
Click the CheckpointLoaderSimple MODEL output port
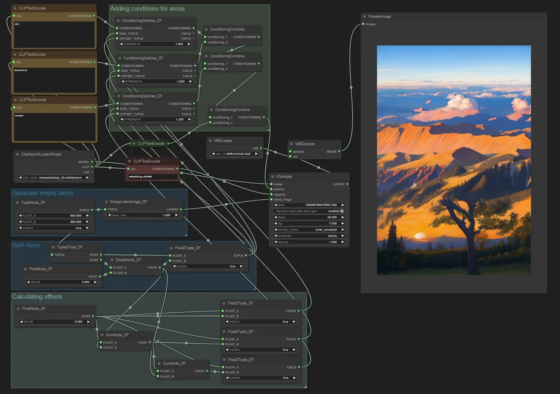[92, 162]
